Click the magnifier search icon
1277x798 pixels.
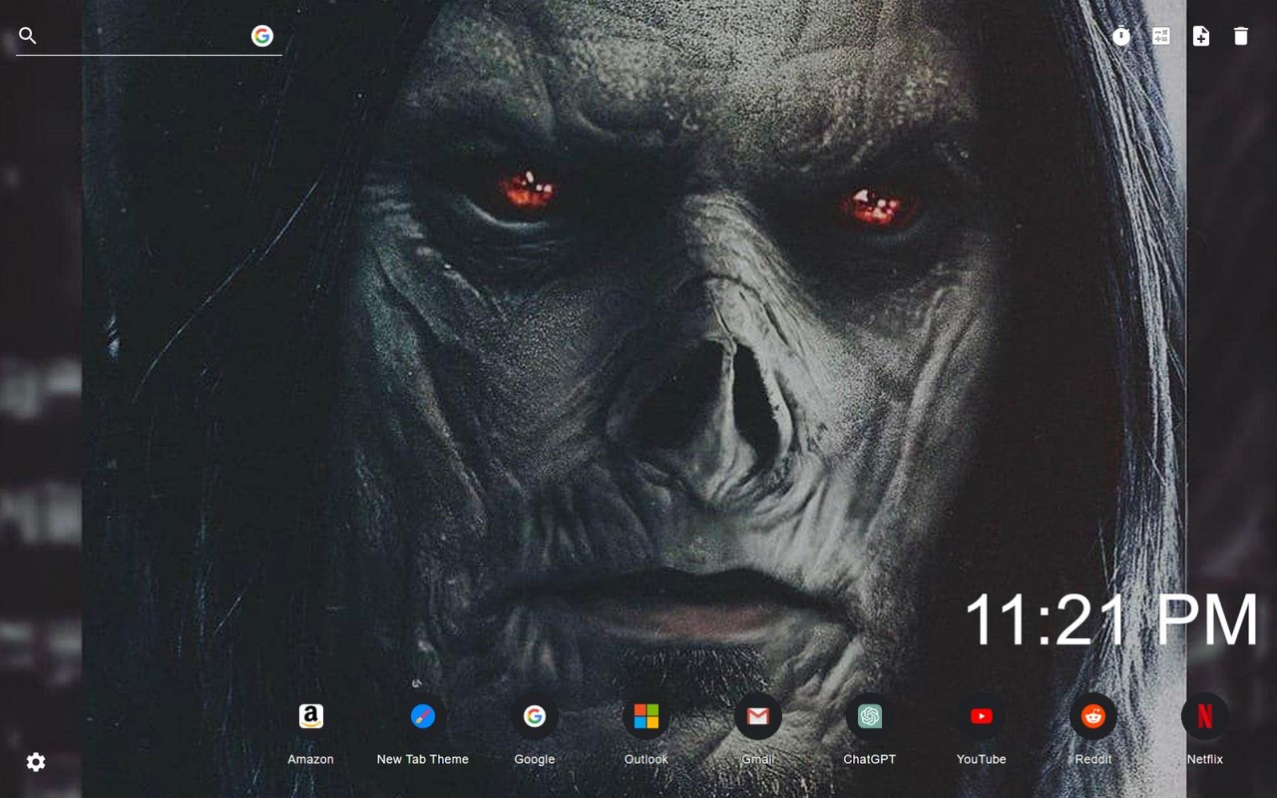[x=28, y=36]
